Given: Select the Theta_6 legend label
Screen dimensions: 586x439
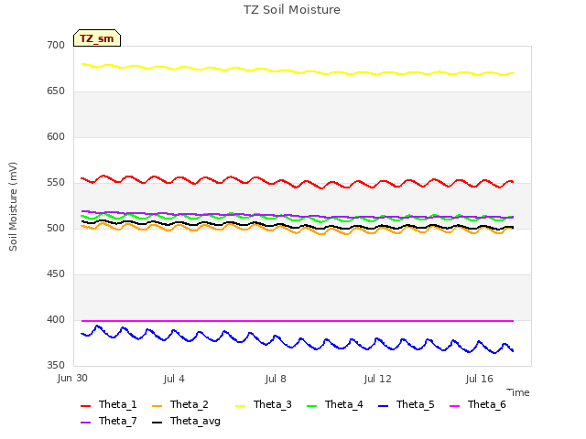Looking at the screenshot, I should (x=486, y=404).
